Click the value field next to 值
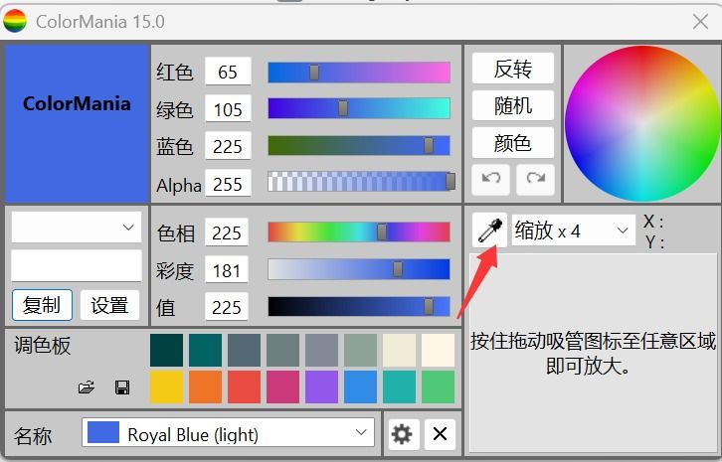This screenshot has height=462, width=722. pos(227,307)
